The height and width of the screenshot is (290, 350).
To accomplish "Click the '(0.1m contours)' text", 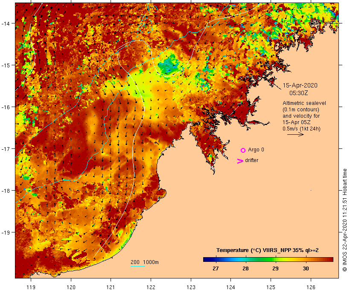I will pos(301,110).
